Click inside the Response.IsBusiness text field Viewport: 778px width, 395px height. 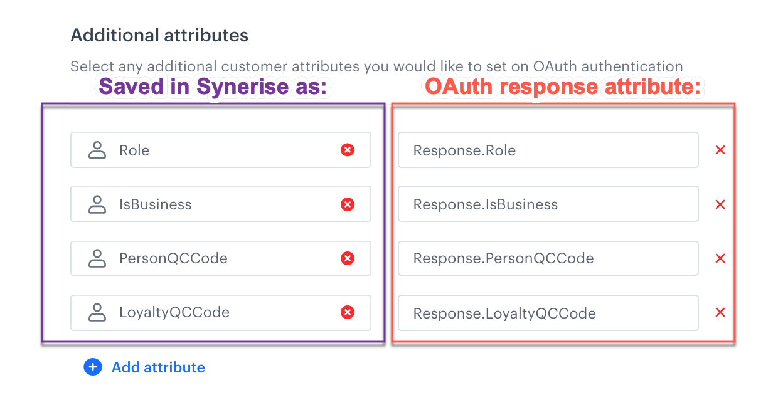pyautogui.click(x=546, y=204)
